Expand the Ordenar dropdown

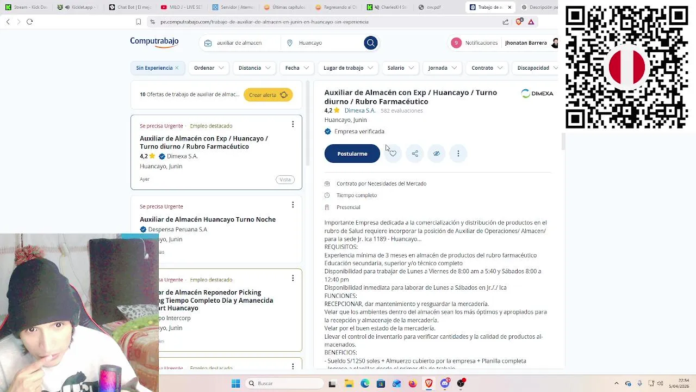tap(209, 68)
